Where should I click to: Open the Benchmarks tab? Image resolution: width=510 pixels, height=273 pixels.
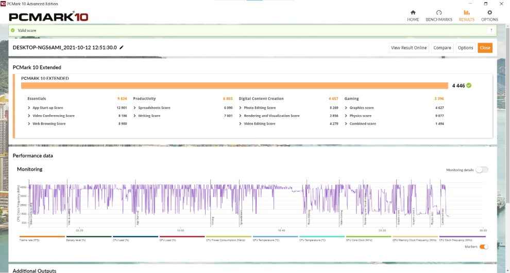(439, 15)
